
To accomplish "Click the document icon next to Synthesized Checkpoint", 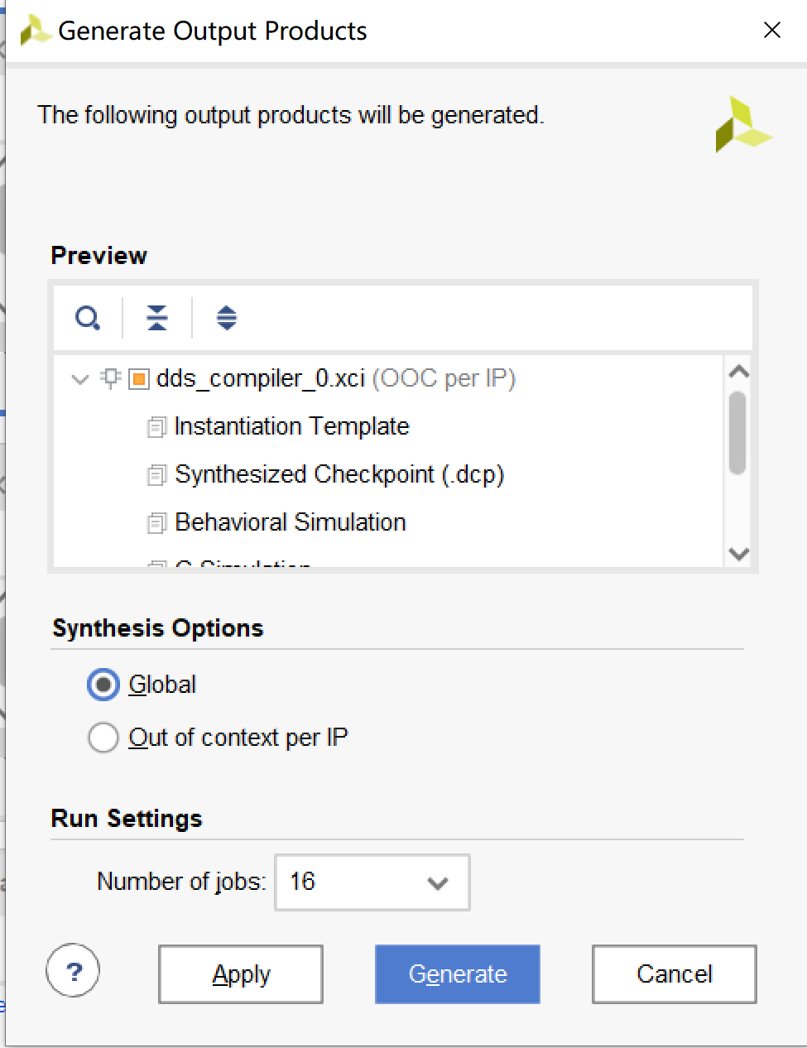I will click(x=156, y=475).
